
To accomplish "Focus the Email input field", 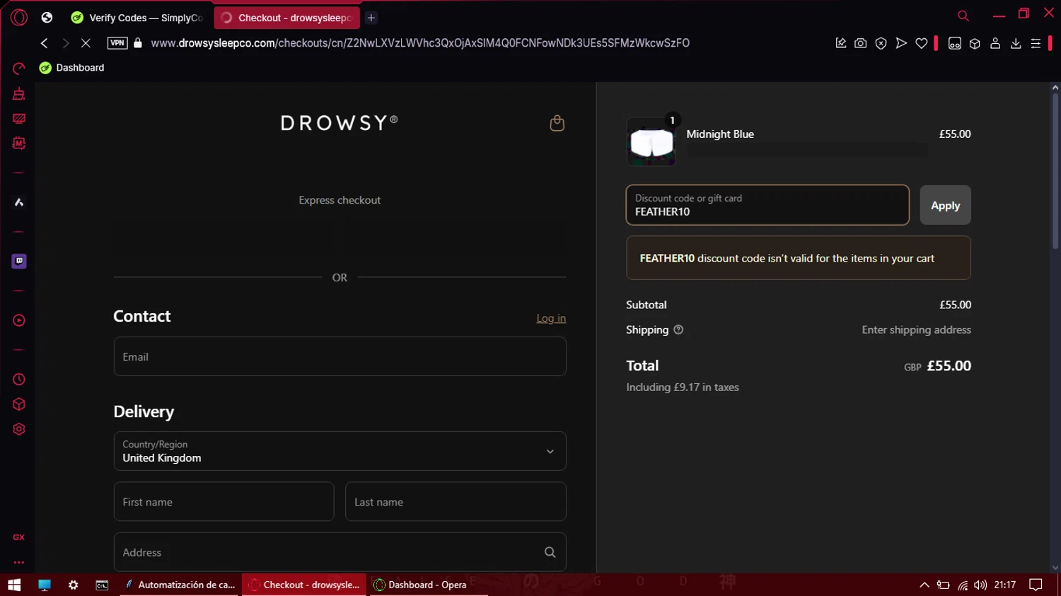I will (340, 356).
